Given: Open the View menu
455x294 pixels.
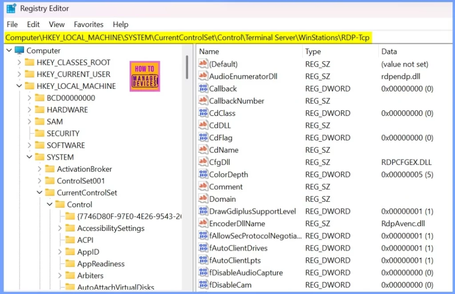Looking at the screenshot, I should pos(56,24).
